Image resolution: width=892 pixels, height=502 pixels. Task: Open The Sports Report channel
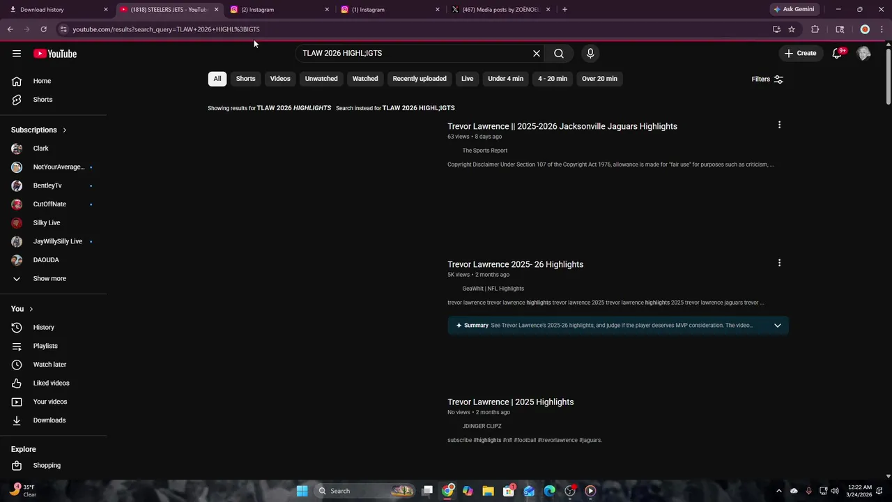(x=485, y=151)
